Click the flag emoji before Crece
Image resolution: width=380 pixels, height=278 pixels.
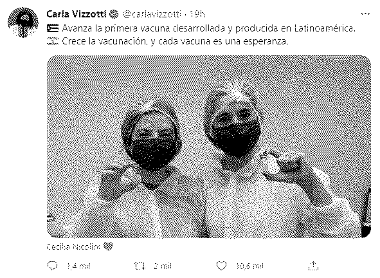[53, 41]
